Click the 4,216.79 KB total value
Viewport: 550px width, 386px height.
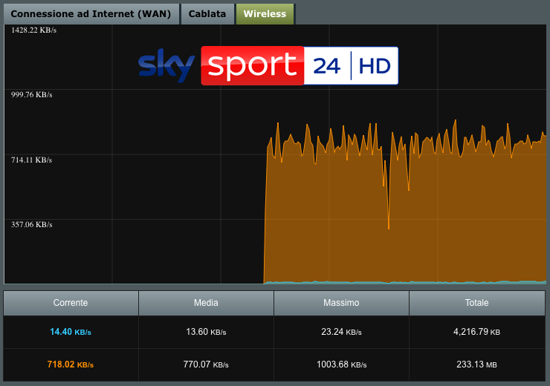coord(476,332)
